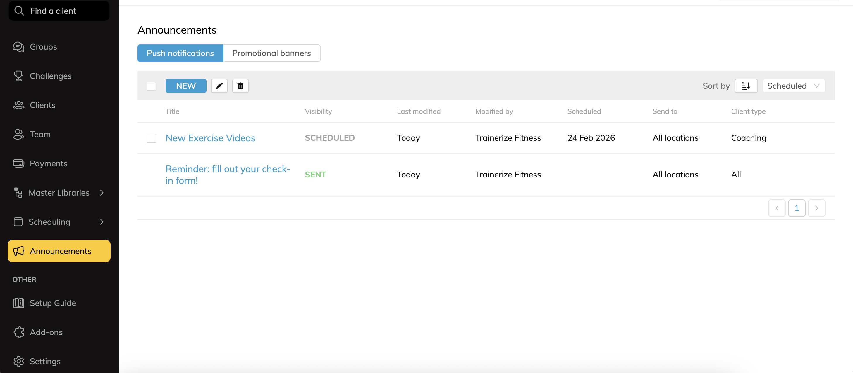
Task: Open Challenges via trophy icon
Action: [18, 76]
